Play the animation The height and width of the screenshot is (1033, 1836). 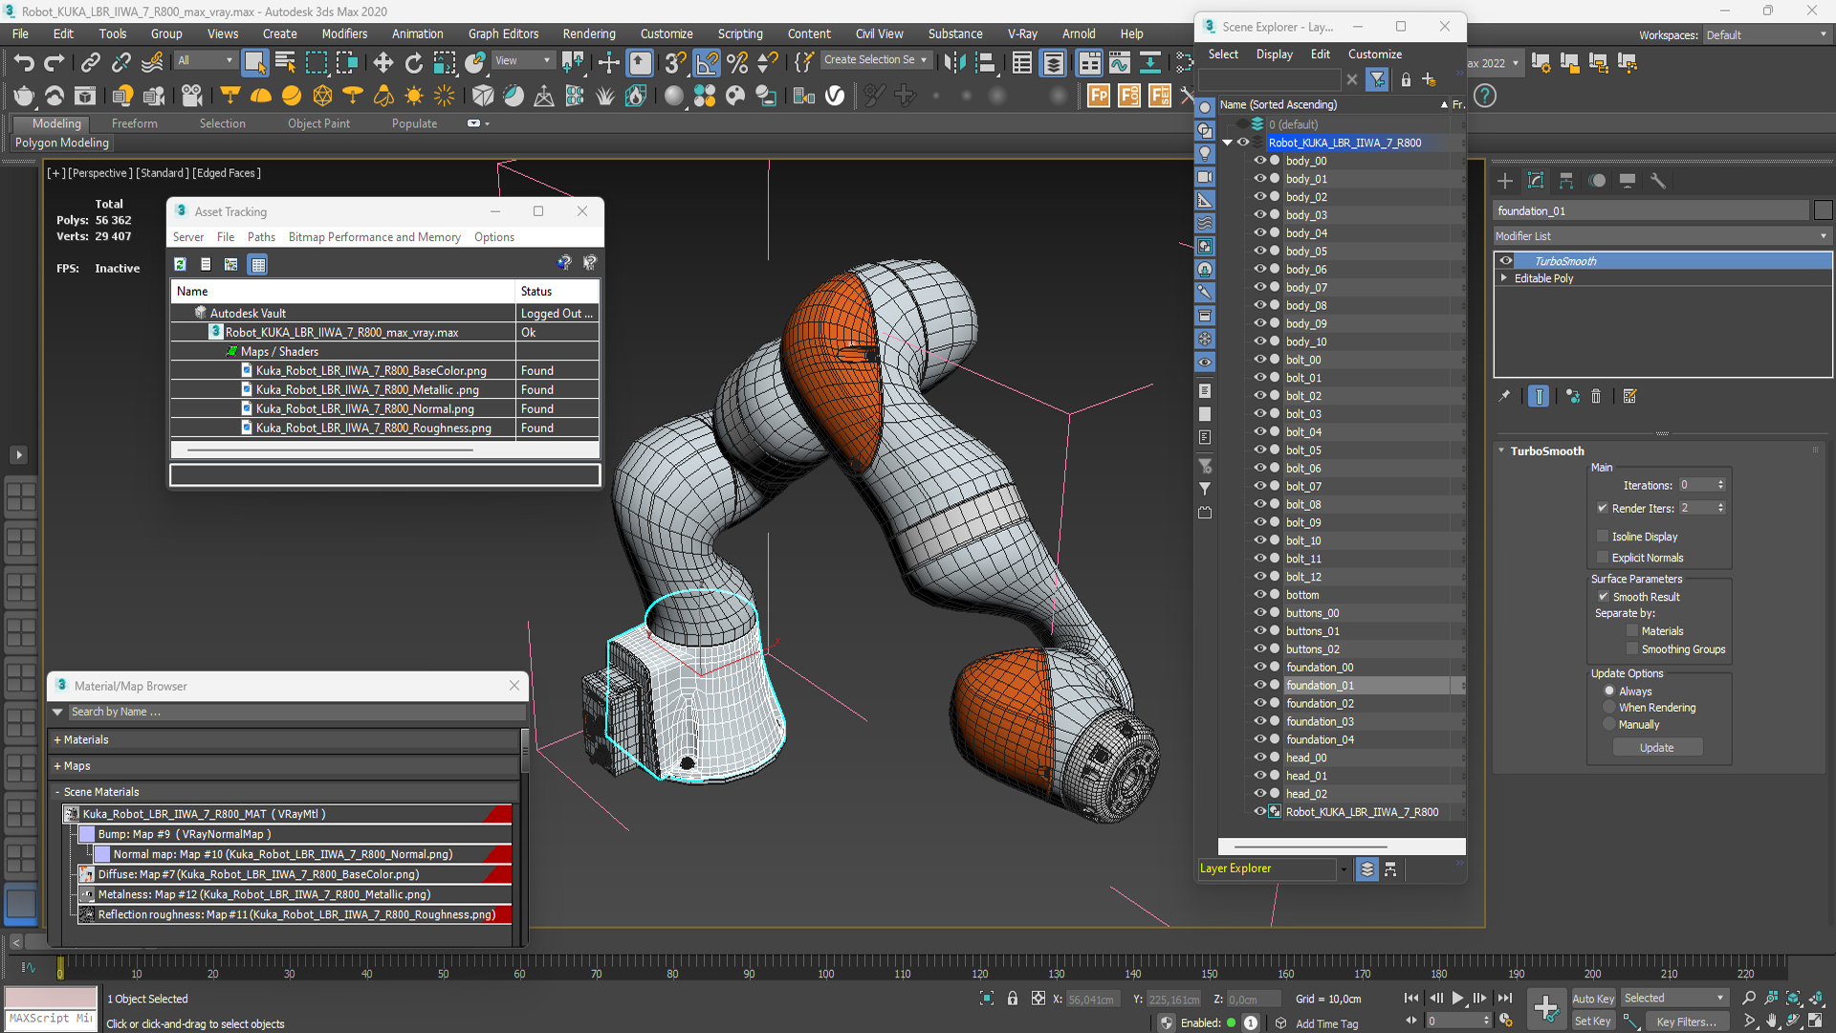pyautogui.click(x=1457, y=998)
